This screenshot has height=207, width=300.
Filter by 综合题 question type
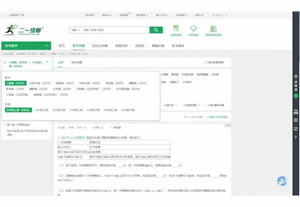click(215, 74)
